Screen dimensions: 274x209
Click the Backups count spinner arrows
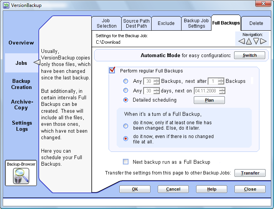[x=157, y=81]
